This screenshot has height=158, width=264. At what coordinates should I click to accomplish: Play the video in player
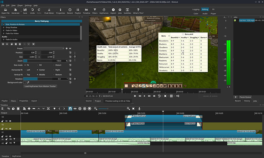click(145, 96)
